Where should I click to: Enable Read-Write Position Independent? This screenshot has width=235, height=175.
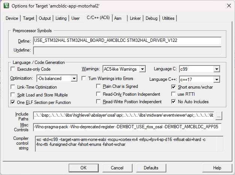pos(98,102)
